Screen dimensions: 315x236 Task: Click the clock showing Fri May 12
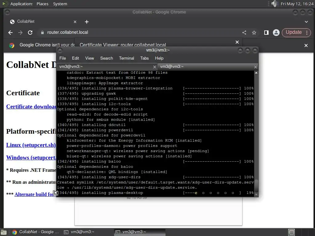(x=297, y=4)
